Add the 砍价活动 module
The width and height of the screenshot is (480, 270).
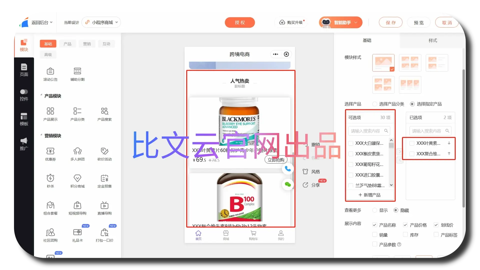[x=104, y=154]
